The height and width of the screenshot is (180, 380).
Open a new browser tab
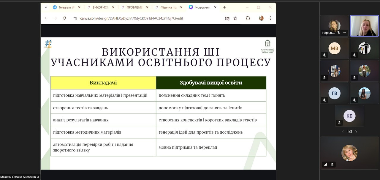(x=224, y=7)
